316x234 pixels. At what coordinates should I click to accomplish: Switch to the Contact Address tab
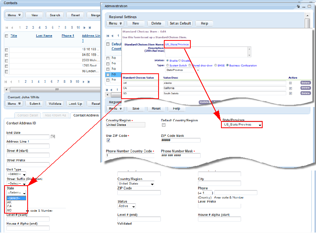tap(86, 115)
